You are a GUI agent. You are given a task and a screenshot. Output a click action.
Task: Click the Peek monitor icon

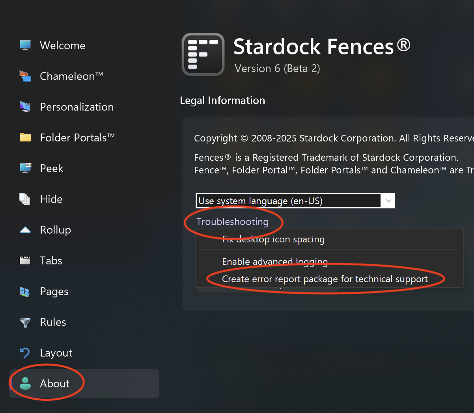point(25,168)
